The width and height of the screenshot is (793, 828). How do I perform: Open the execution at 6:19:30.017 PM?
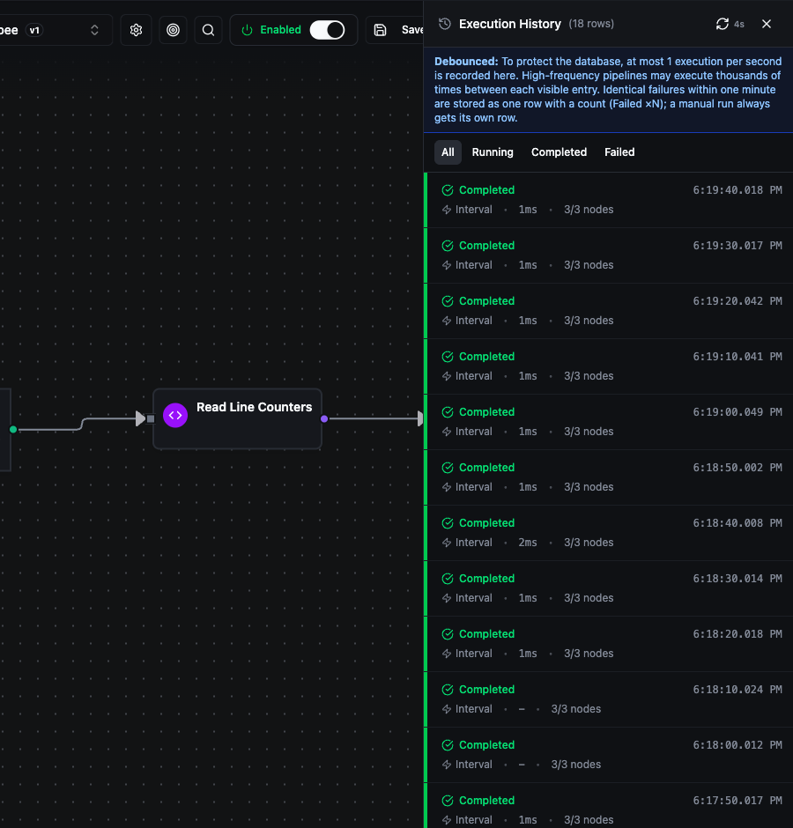610,255
